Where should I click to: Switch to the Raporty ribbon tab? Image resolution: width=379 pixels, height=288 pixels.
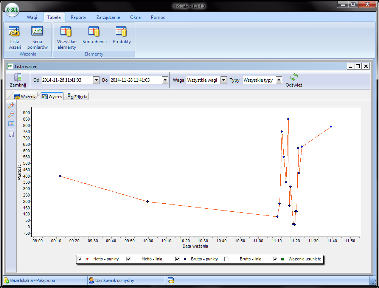coord(78,17)
